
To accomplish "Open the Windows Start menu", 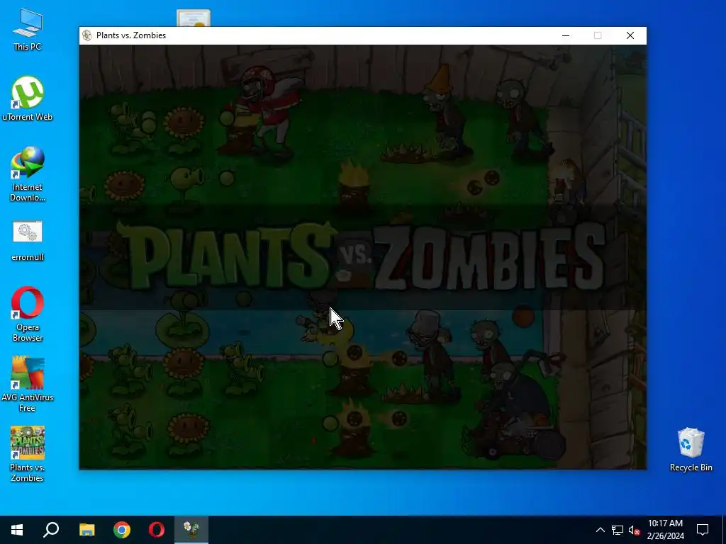I will tap(17, 530).
